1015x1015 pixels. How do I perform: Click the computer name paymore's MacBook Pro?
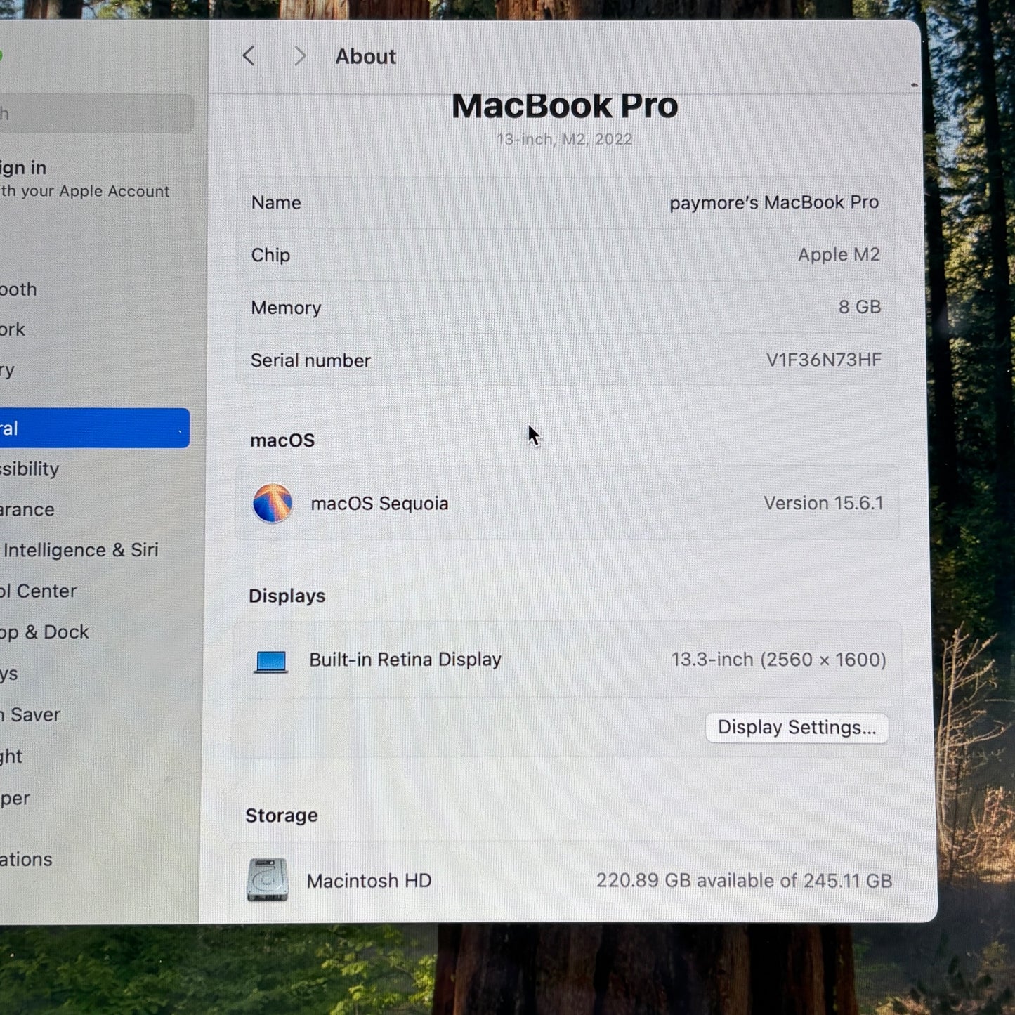pos(773,202)
